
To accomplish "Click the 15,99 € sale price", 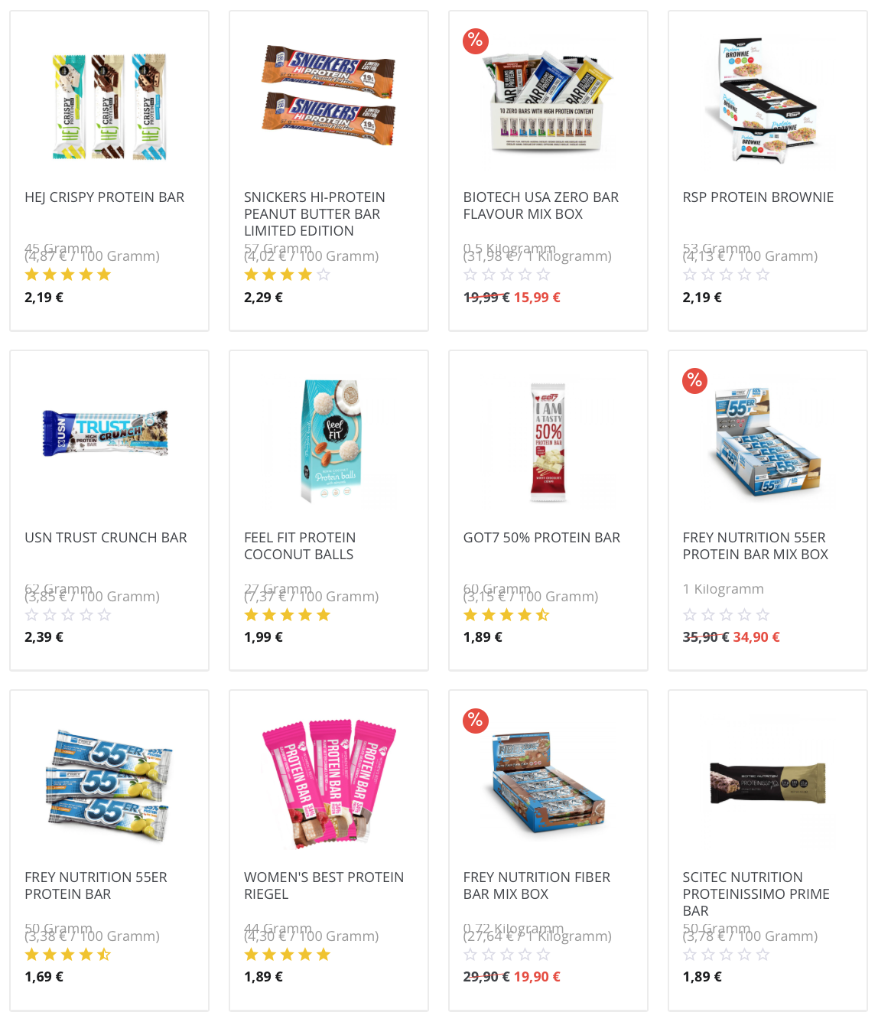I will 537,298.
